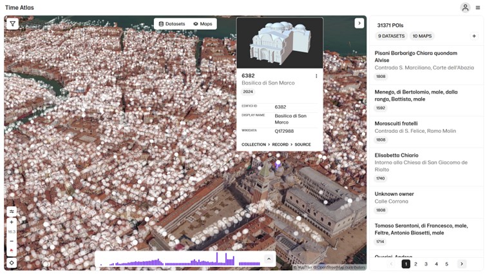Zoom in on the map
The height and width of the screenshot is (274, 487).
click(12, 222)
